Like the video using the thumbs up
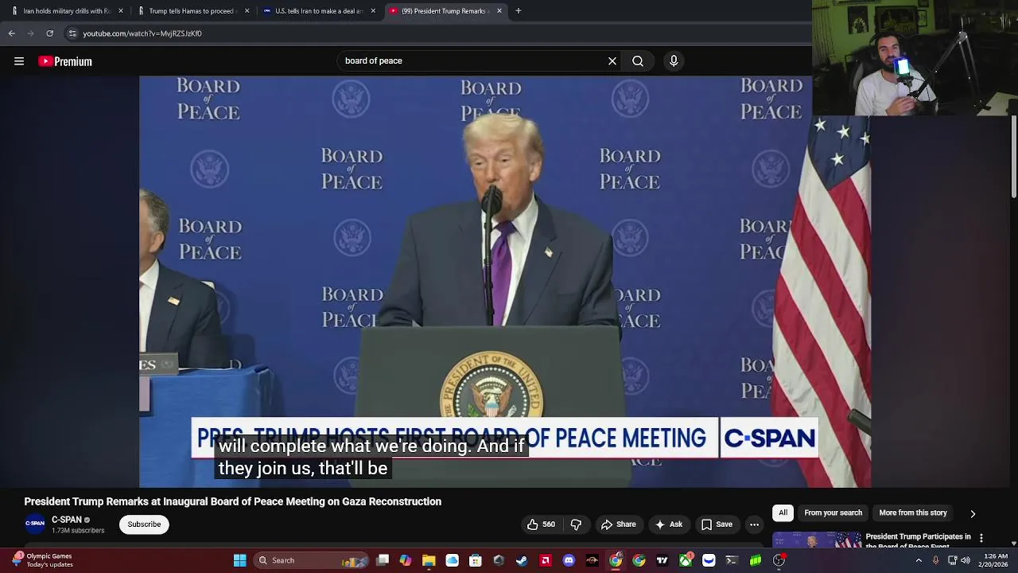 [x=540, y=524]
